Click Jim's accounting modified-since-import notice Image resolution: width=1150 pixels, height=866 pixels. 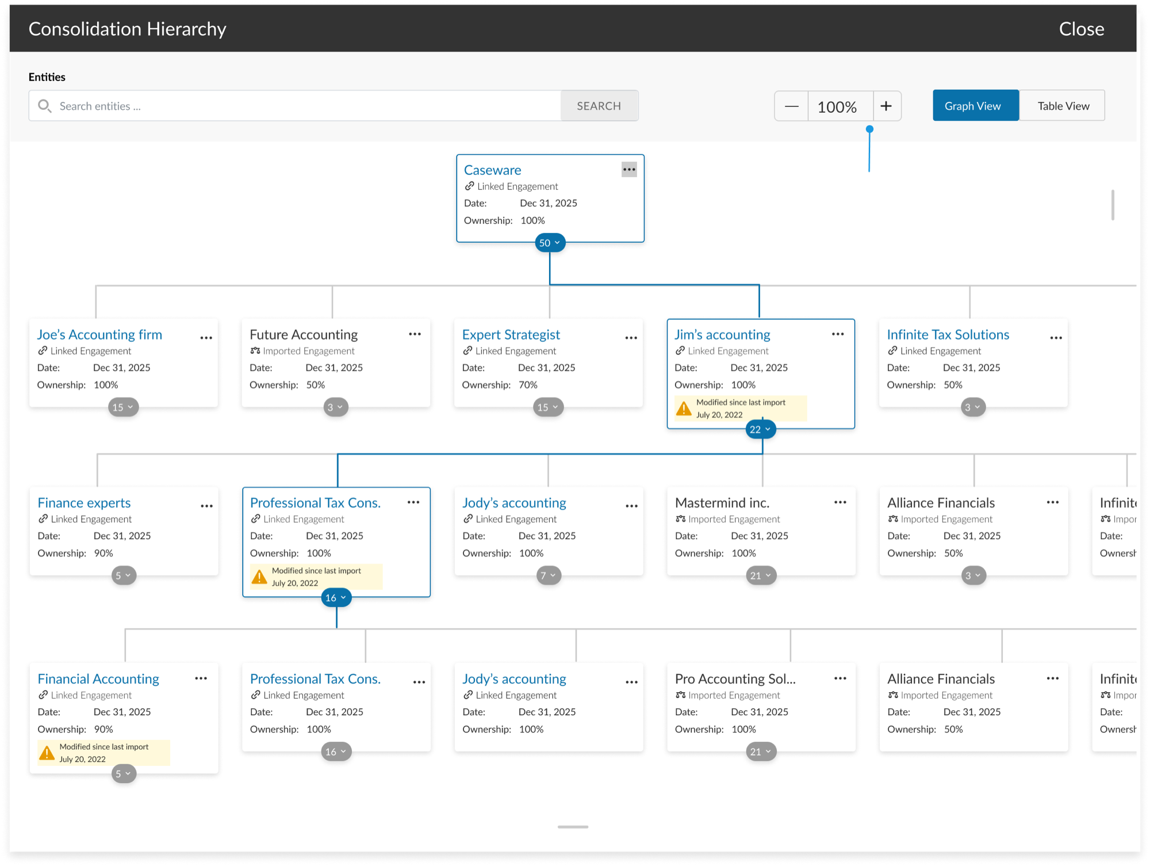click(x=741, y=409)
